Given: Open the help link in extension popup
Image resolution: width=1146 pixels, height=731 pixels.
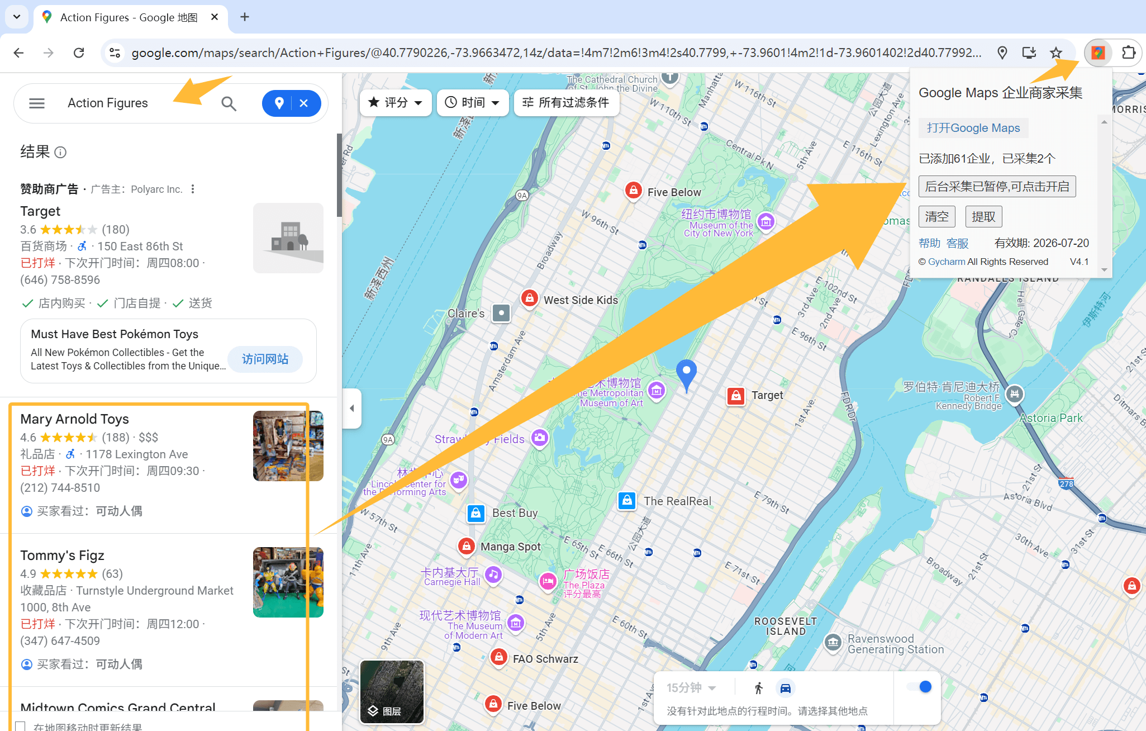Looking at the screenshot, I should (930, 243).
